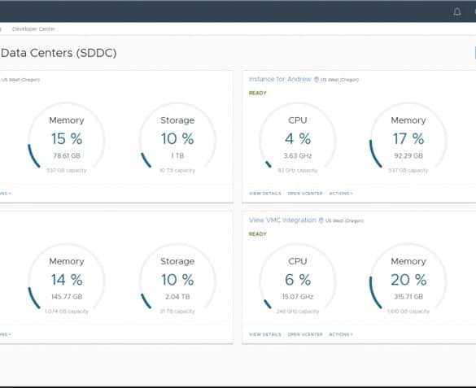This screenshot has height=388, width=476.
Task: Click the 21 TB capacity label
Action: 177,312
